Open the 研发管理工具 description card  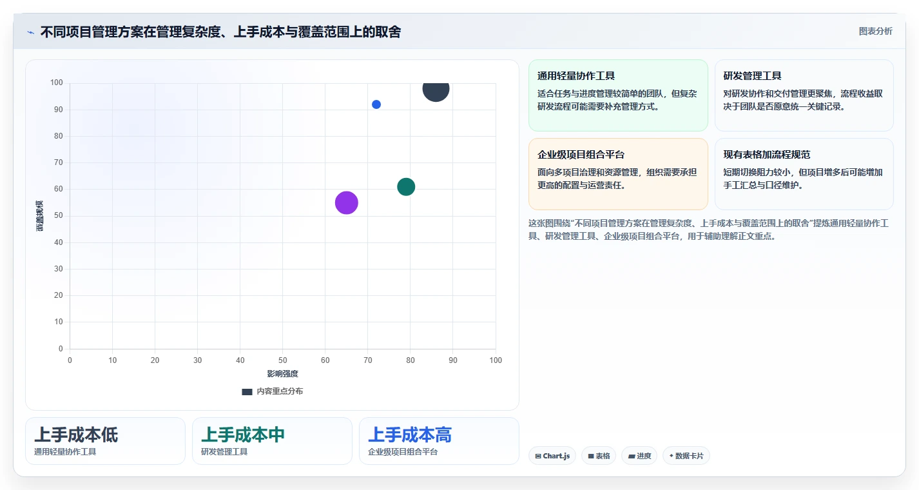[804, 95]
